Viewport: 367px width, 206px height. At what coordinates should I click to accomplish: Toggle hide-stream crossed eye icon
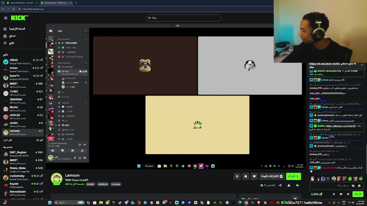tap(297, 185)
